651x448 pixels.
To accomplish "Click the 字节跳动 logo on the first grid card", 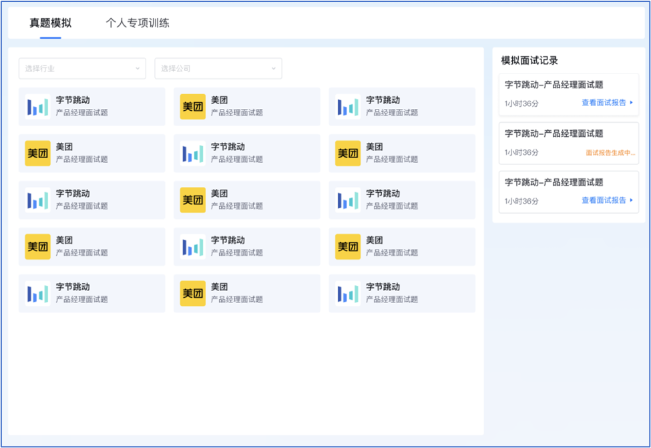I will [38, 107].
